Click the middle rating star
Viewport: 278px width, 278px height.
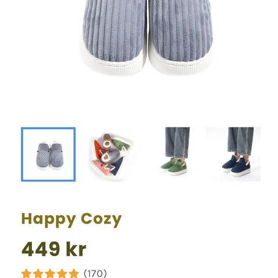click(x=50, y=274)
